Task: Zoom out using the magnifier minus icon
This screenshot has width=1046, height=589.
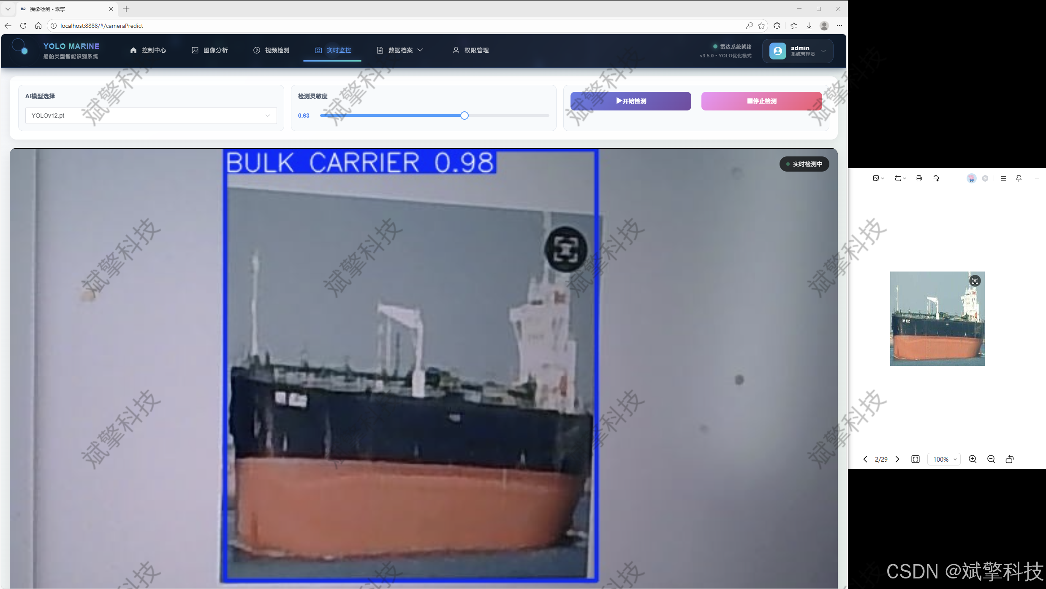Action: tap(991, 459)
